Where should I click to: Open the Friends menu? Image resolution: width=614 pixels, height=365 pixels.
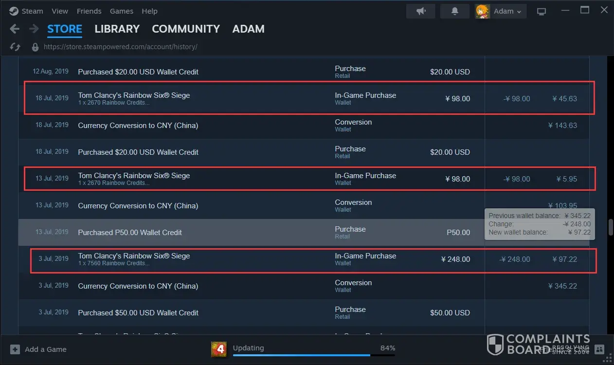89,11
